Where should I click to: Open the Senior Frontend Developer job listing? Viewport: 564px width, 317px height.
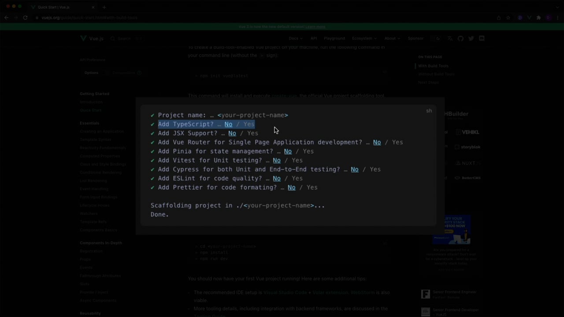[x=456, y=312]
